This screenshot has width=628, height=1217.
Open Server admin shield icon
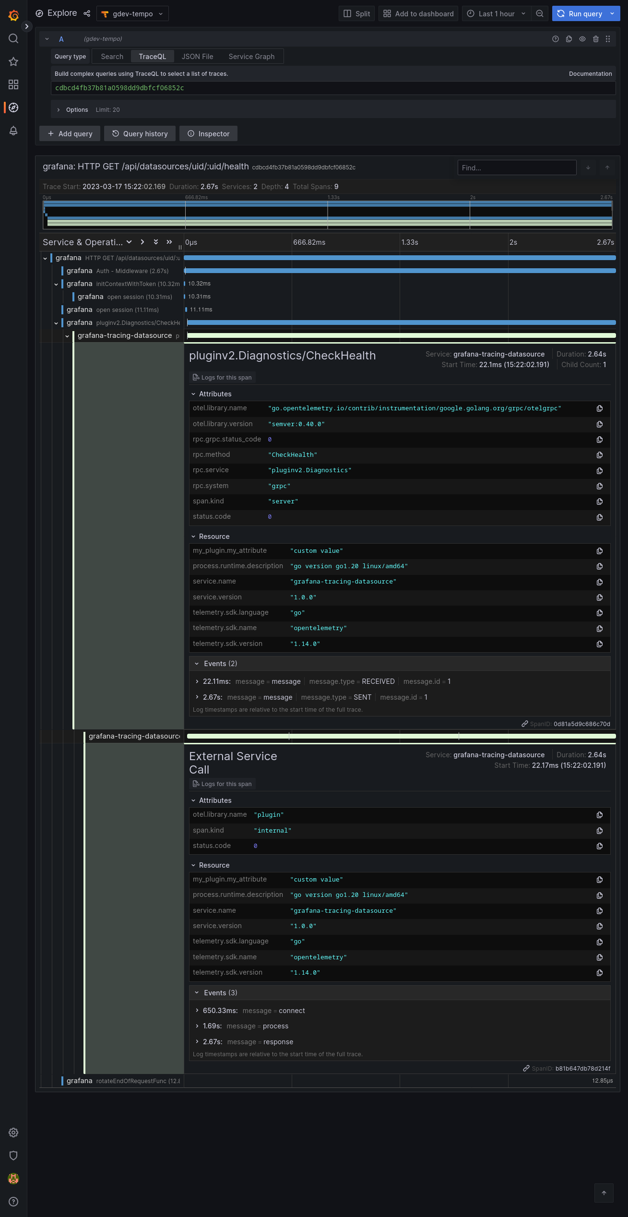13,1156
